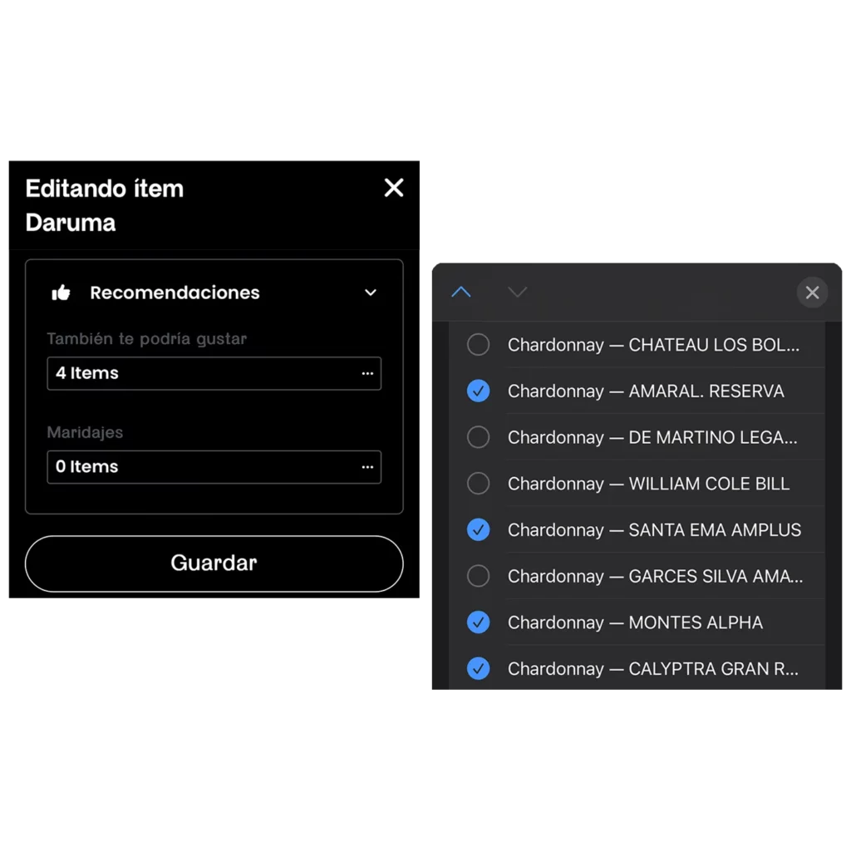Dismiss the Chardonnay picker list

[x=812, y=293]
